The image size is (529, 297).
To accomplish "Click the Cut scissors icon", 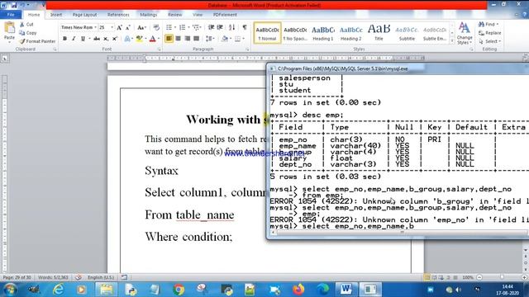I will [22, 25].
